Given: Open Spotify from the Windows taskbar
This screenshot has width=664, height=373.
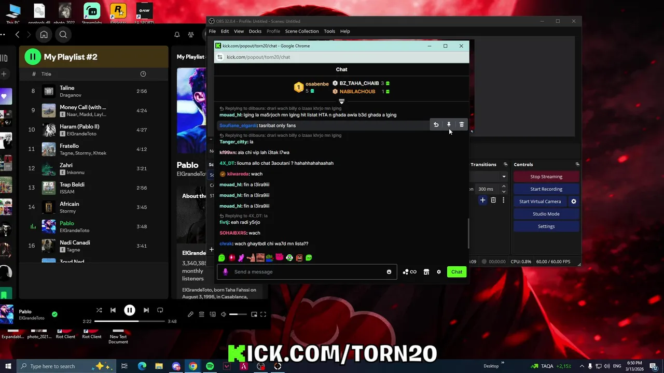Looking at the screenshot, I should (x=210, y=366).
